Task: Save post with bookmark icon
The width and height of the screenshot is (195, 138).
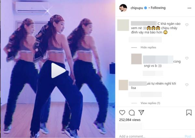Action: (189, 113)
